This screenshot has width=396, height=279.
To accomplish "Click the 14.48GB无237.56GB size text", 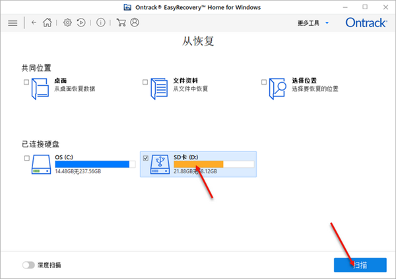I will click(78, 171).
